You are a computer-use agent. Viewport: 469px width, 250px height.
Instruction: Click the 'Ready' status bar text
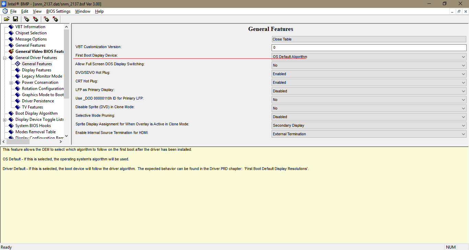6,247
